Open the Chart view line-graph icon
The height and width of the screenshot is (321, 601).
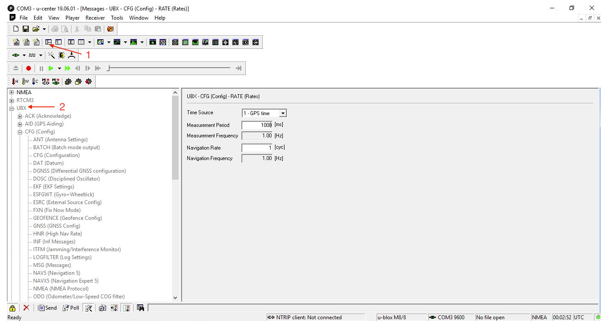pyautogui.click(x=117, y=42)
